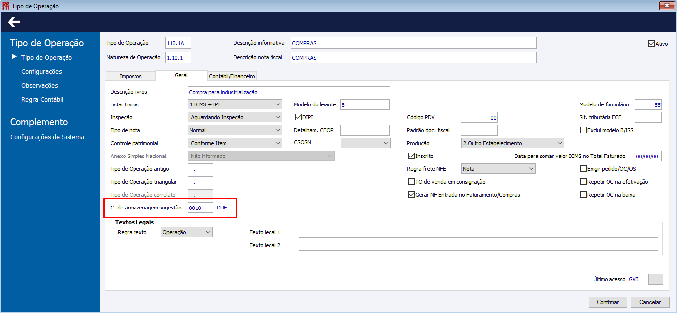Click the back arrow icon

[x=14, y=22]
